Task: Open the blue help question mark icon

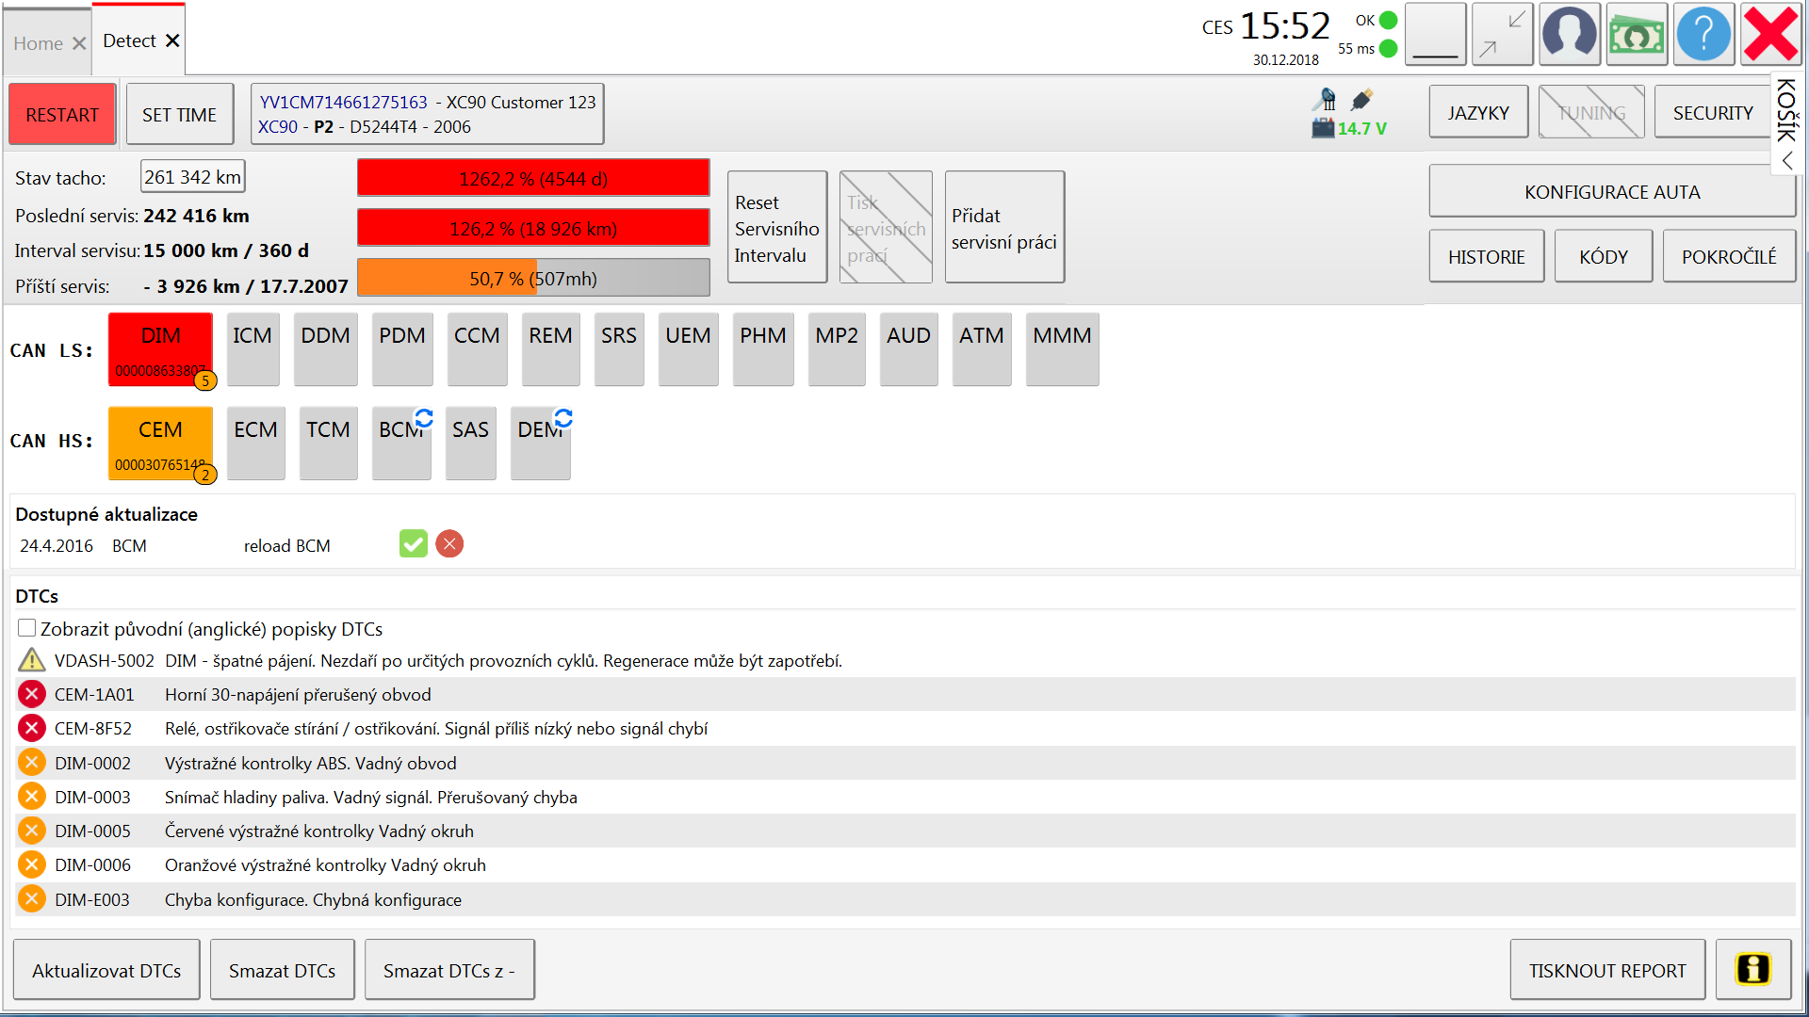Action: (1703, 35)
